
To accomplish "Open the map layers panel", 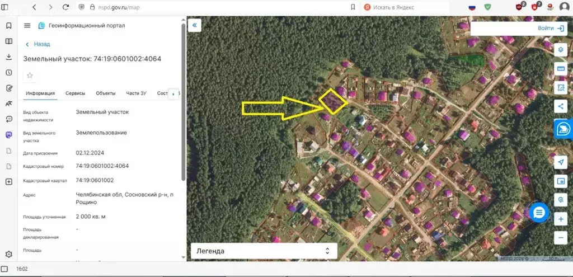I will click(561, 49).
